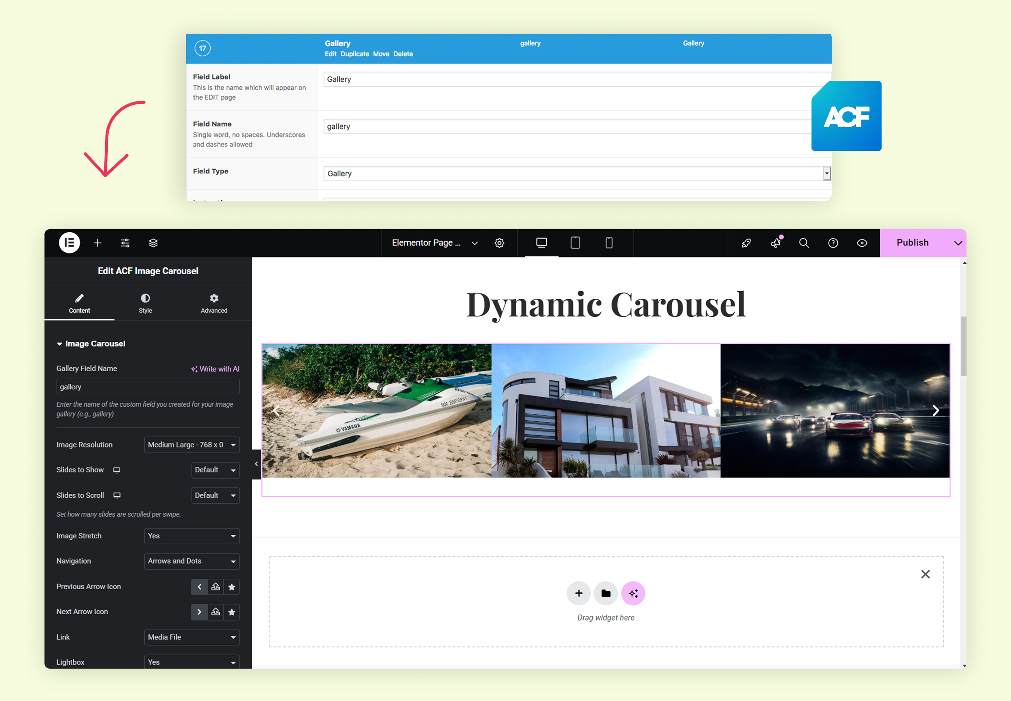Open site settings with the sliders icon
The height and width of the screenshot is (701, 1011).
tap(125, 243)
